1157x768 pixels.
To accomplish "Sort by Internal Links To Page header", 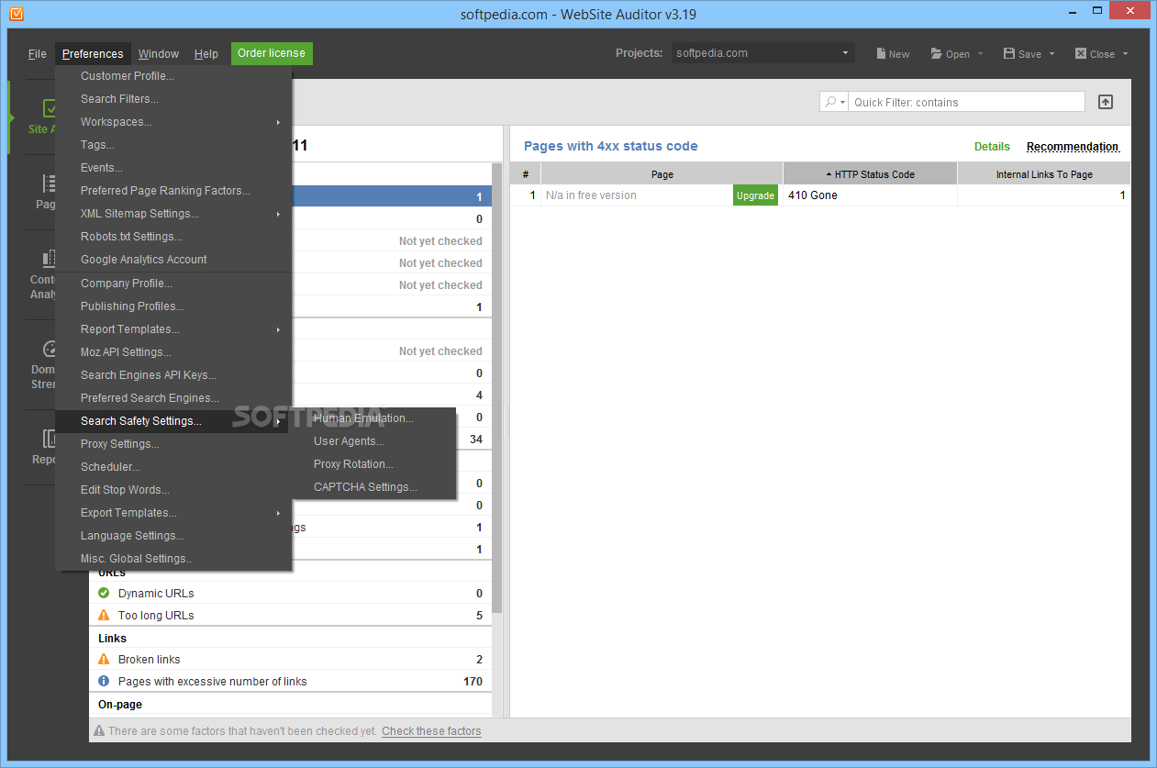I will click(x=1044, y=174).
